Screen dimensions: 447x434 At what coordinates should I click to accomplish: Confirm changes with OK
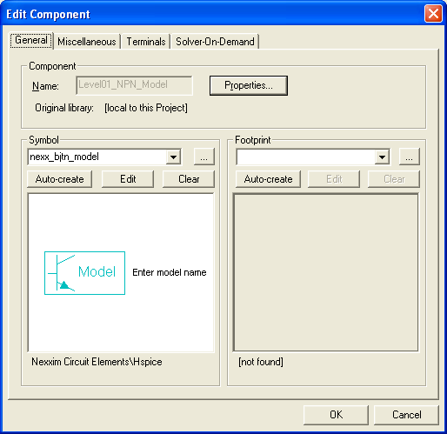coord(336,415)
